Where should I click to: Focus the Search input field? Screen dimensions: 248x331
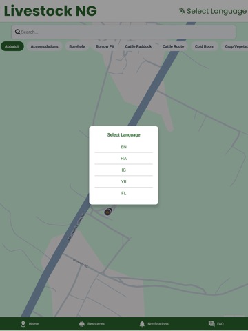[x=123, y=32]
